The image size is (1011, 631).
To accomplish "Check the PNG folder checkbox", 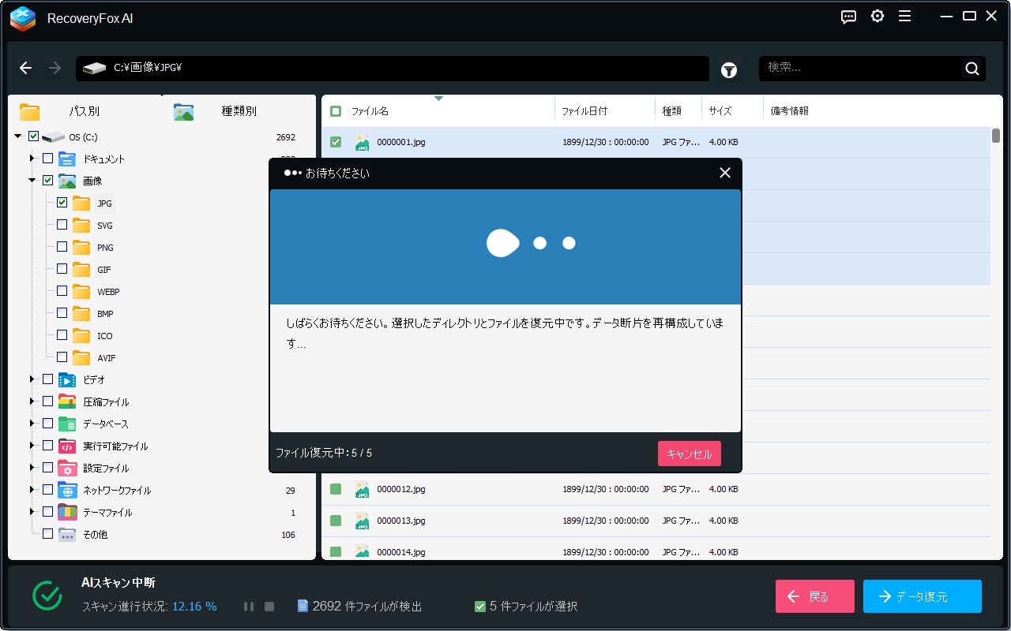I will click(x=61, y=247).
